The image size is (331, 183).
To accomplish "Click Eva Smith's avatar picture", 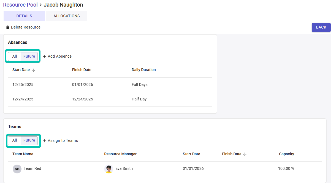I will pos(109,169).
